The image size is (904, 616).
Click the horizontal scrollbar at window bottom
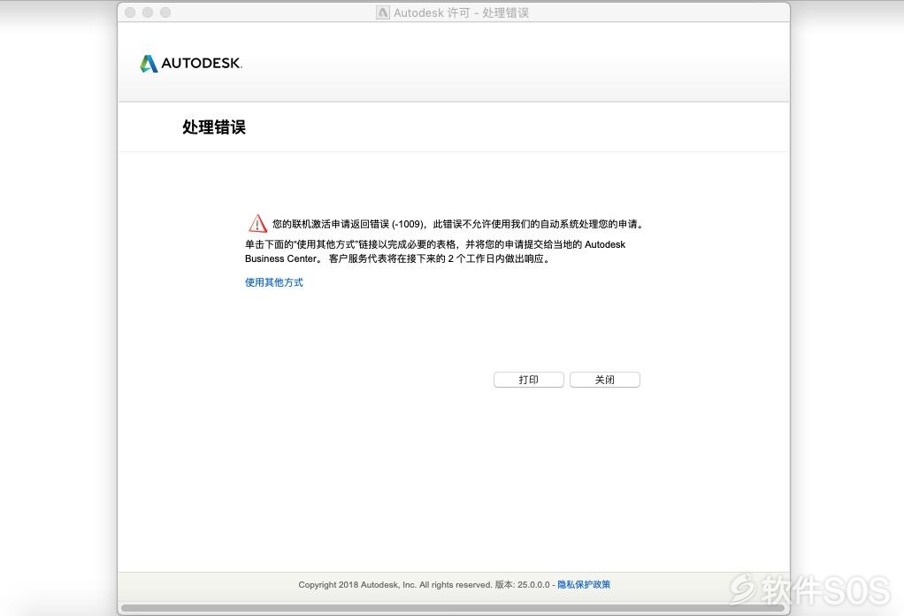[x=453, y=607]
